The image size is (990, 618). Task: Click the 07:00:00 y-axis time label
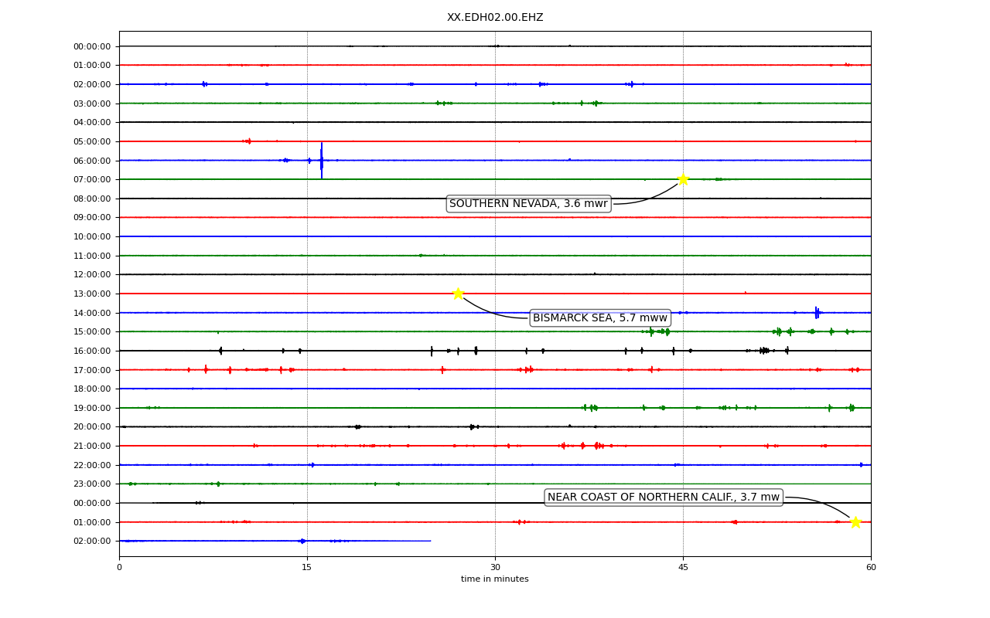point(92,179)
